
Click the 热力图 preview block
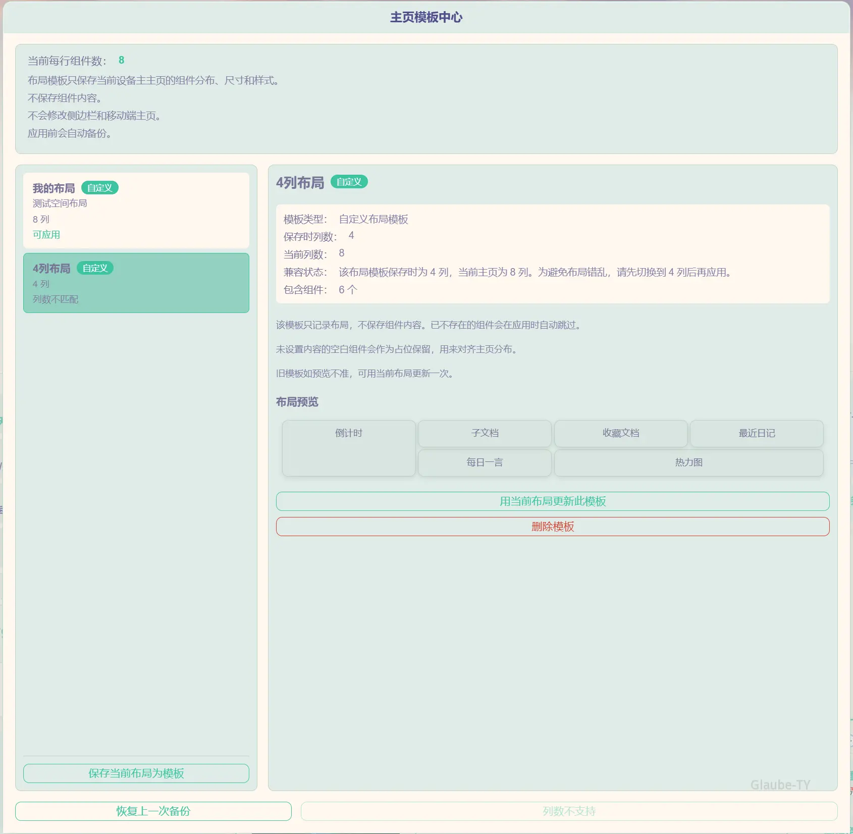pyautogui.click(x=689, y=462)
